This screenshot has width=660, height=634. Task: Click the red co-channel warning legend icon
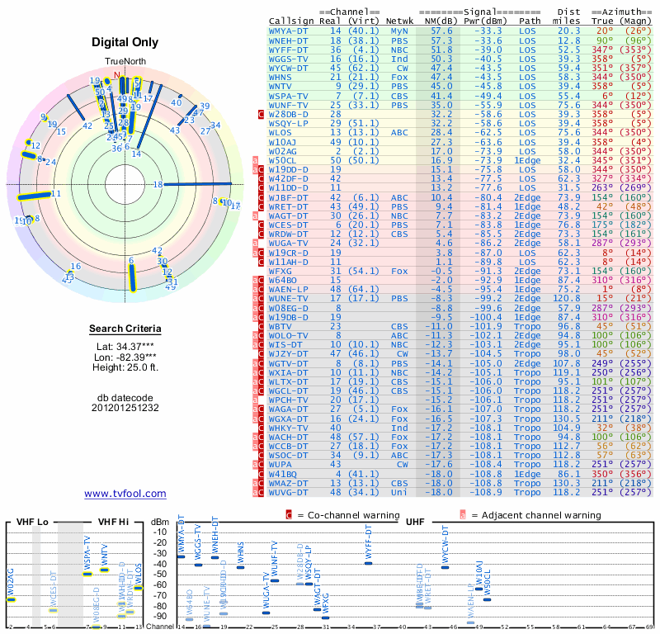point(289,515)
